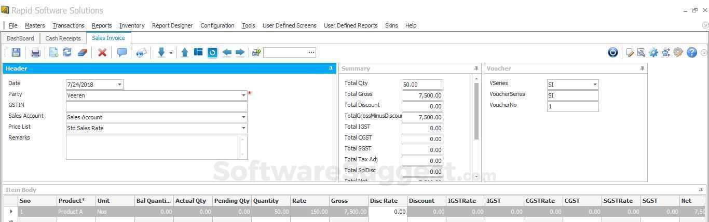The width and height of the screenshot is (709, 222).
Task: Open the Skins menu
Action: click(x=391, y=25)
